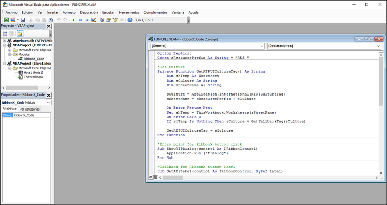Viewport: 387px width, 205px height.
Task: Open the Complementos menu
Action: (x=155, y=12)
